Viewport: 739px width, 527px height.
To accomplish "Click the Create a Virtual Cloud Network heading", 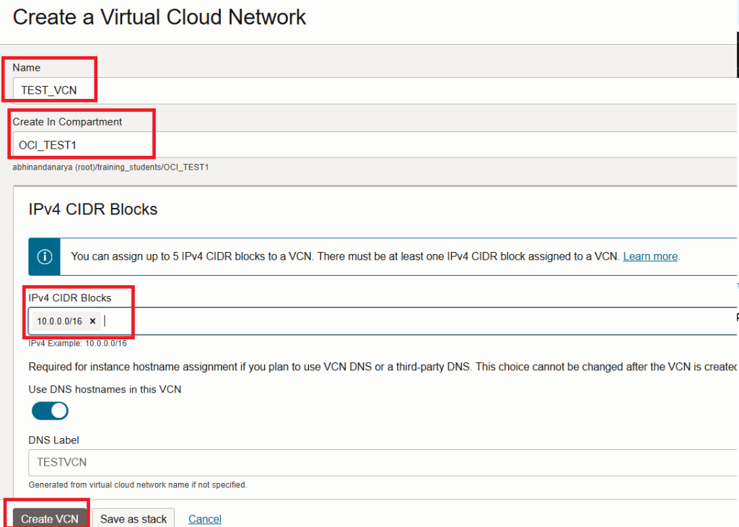I will coord(159,17).
